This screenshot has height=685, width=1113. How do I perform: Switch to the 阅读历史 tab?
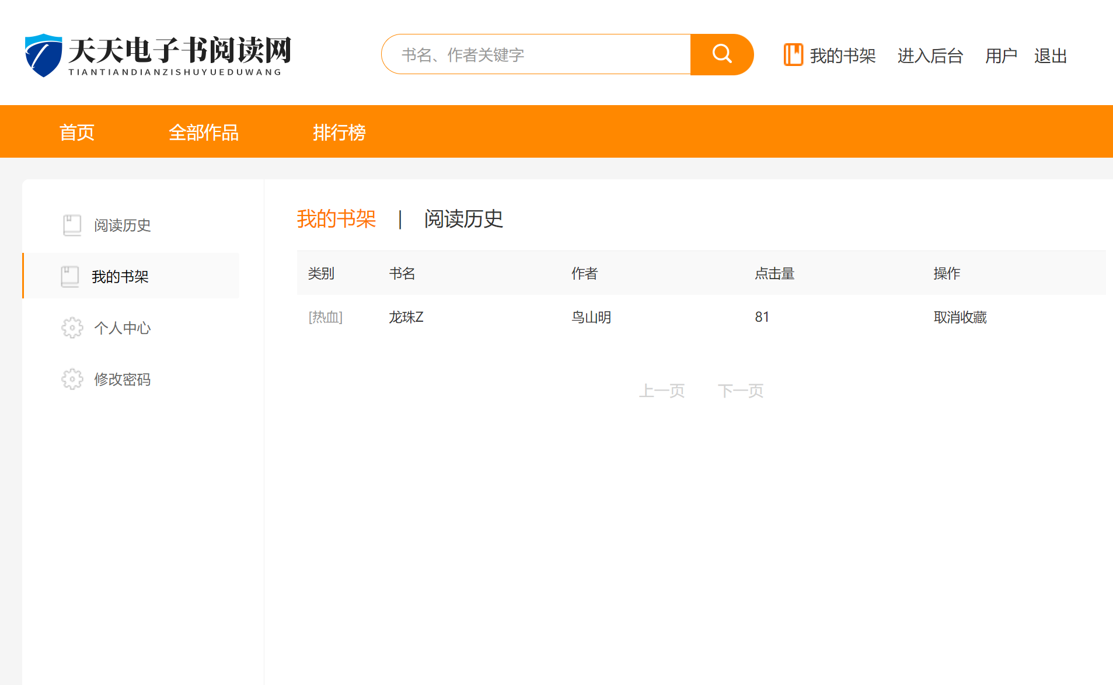tap(463, 219)
